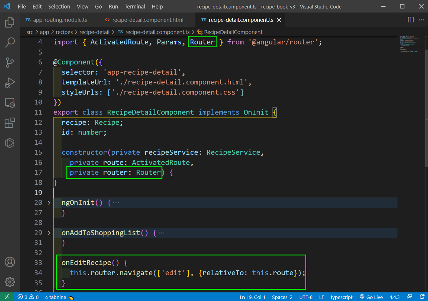The image size is (428, 301).
Task: Split the editor to the right
Action: coord(411,20)
